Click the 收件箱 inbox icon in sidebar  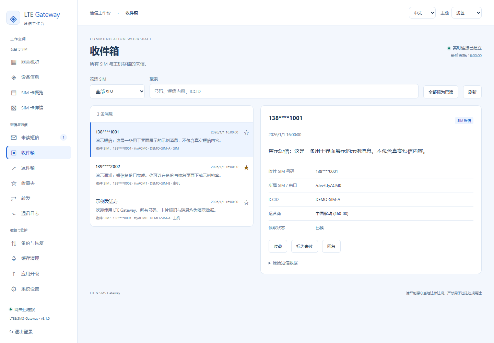coord(14,153)
